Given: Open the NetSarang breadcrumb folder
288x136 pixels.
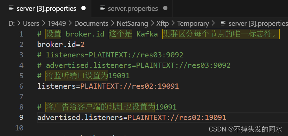Looking at the screenshot, I should click(x=132, y=24).
